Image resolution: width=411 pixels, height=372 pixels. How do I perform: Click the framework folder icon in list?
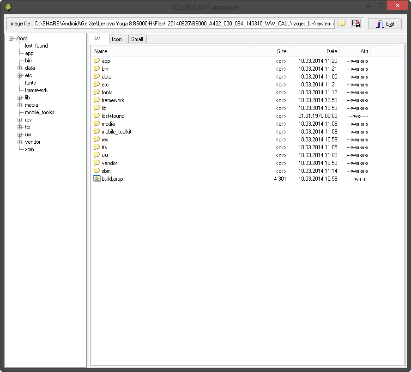point(97,100)
